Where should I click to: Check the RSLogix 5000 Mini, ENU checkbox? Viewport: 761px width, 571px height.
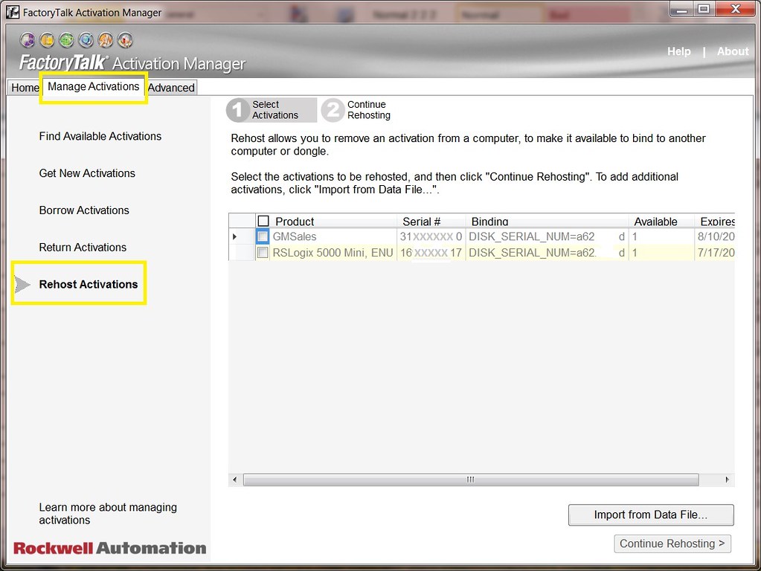pos(263,253)
